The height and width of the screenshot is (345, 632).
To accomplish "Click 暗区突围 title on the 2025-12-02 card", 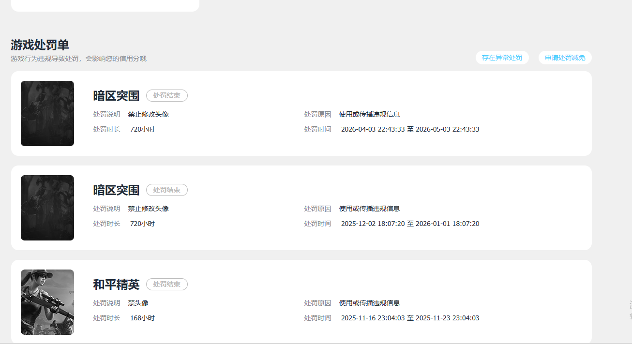I will tap(116, 190).
